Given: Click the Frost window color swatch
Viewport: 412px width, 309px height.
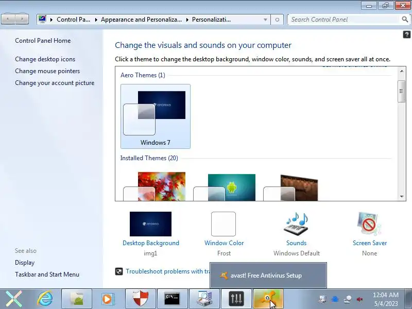Looking at the screenshot, I should pos(224,224).
